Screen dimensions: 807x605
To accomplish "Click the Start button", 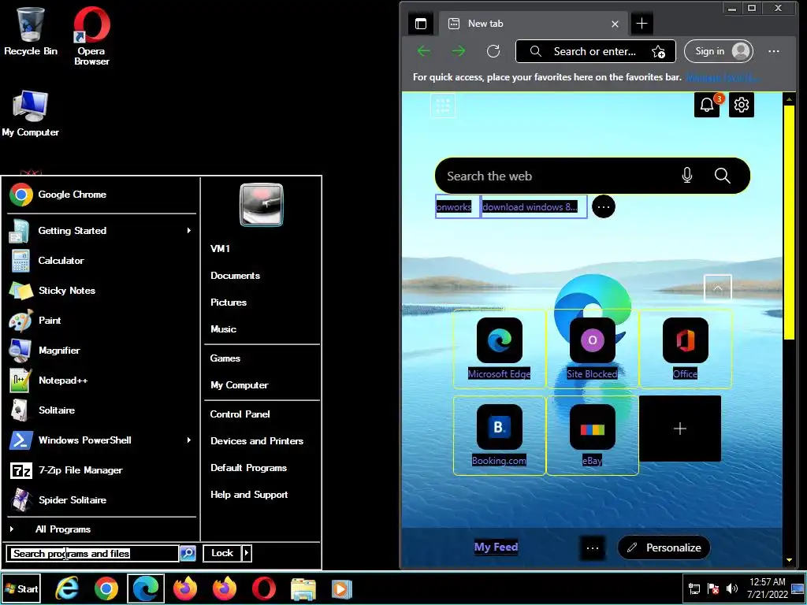I will (x=21, y=589).
